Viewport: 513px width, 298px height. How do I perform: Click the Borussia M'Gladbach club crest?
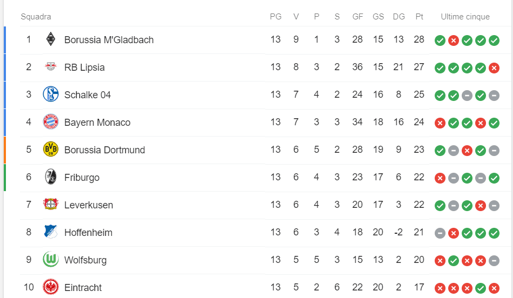click(x=51, y=39)
